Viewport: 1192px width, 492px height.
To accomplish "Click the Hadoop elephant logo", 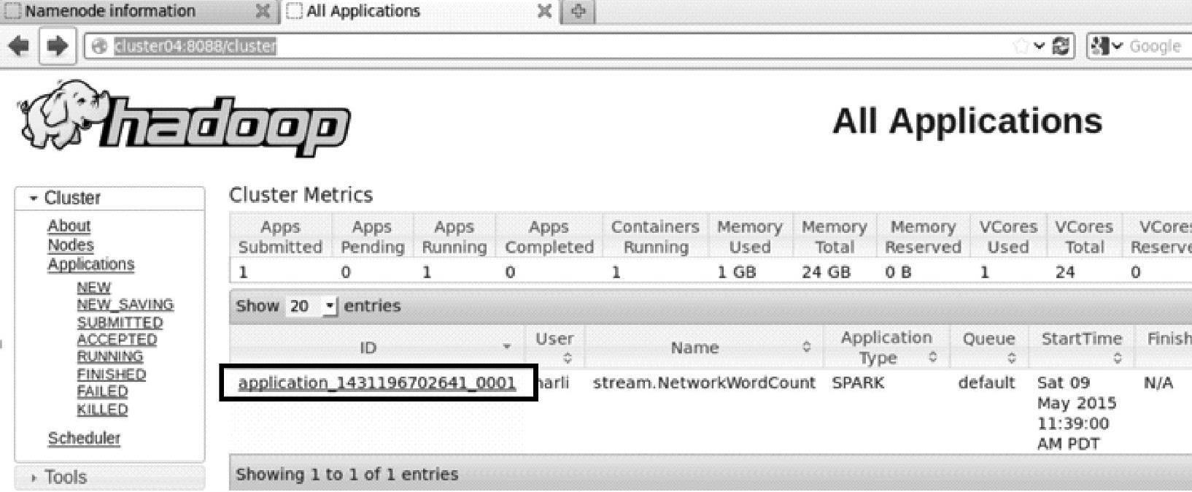I will point(184,118).
